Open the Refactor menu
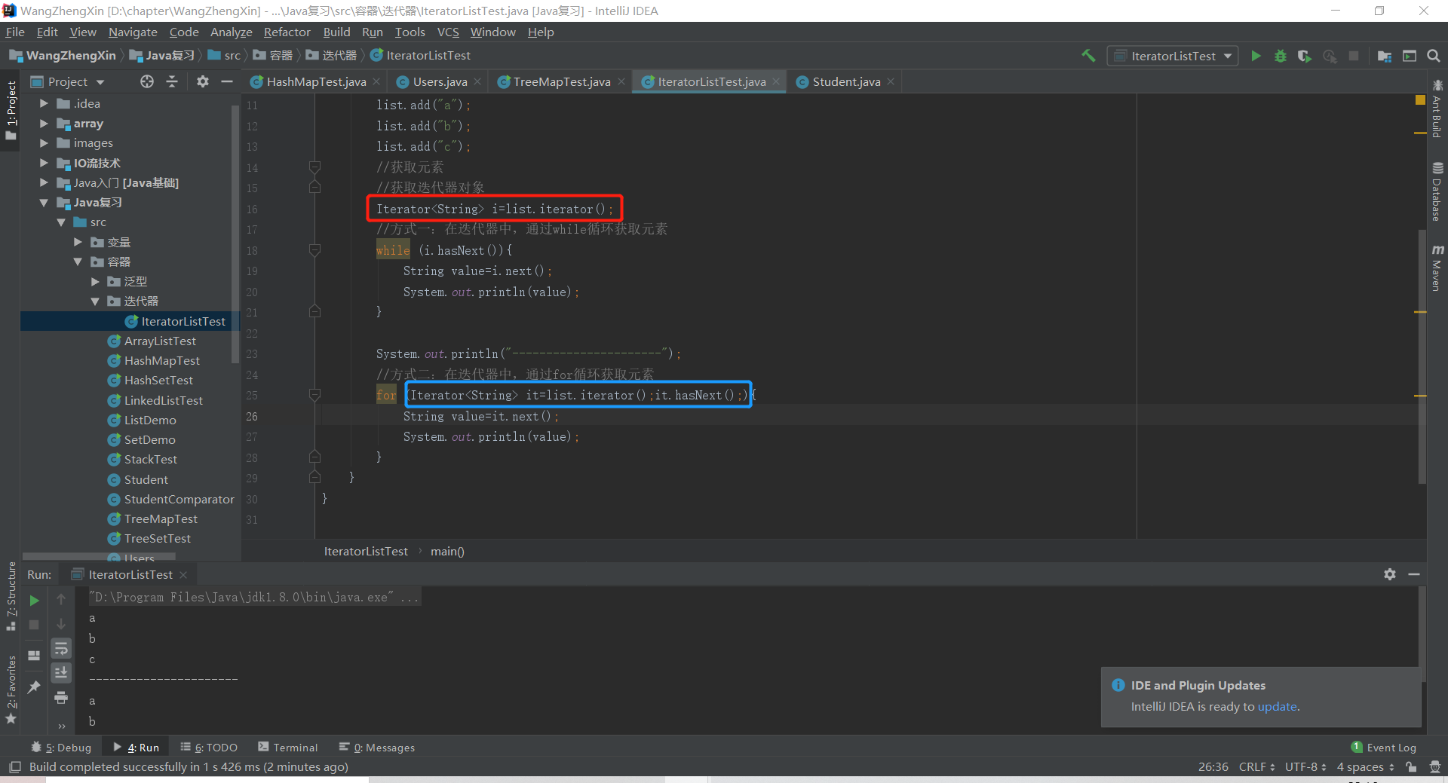 tap(287, 32)
